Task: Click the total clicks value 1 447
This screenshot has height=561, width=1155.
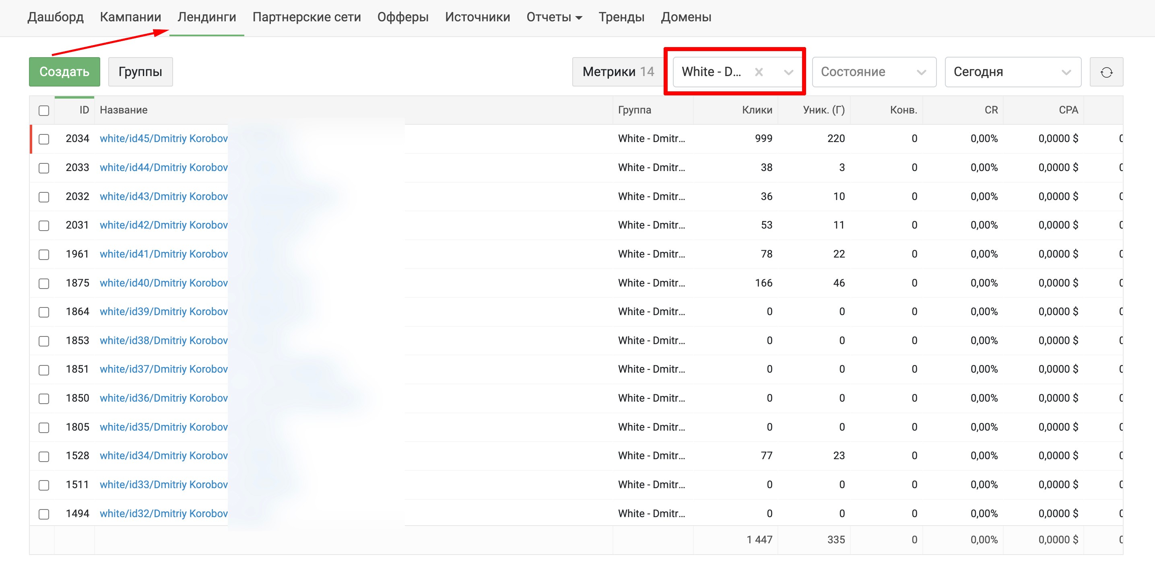Action: coord(759,540)
